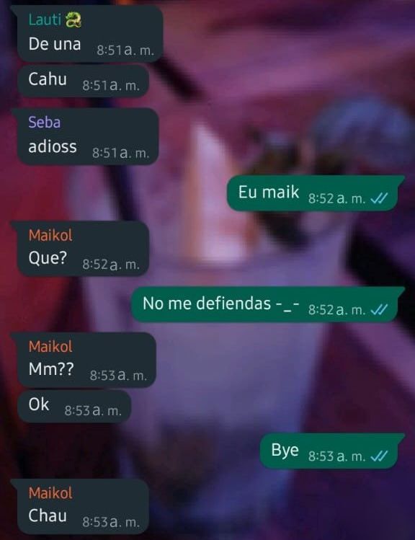The height and width of the screenshot is (540, 415).
Task: Select the Ok message bubble
Action: [x=74, y=407]
